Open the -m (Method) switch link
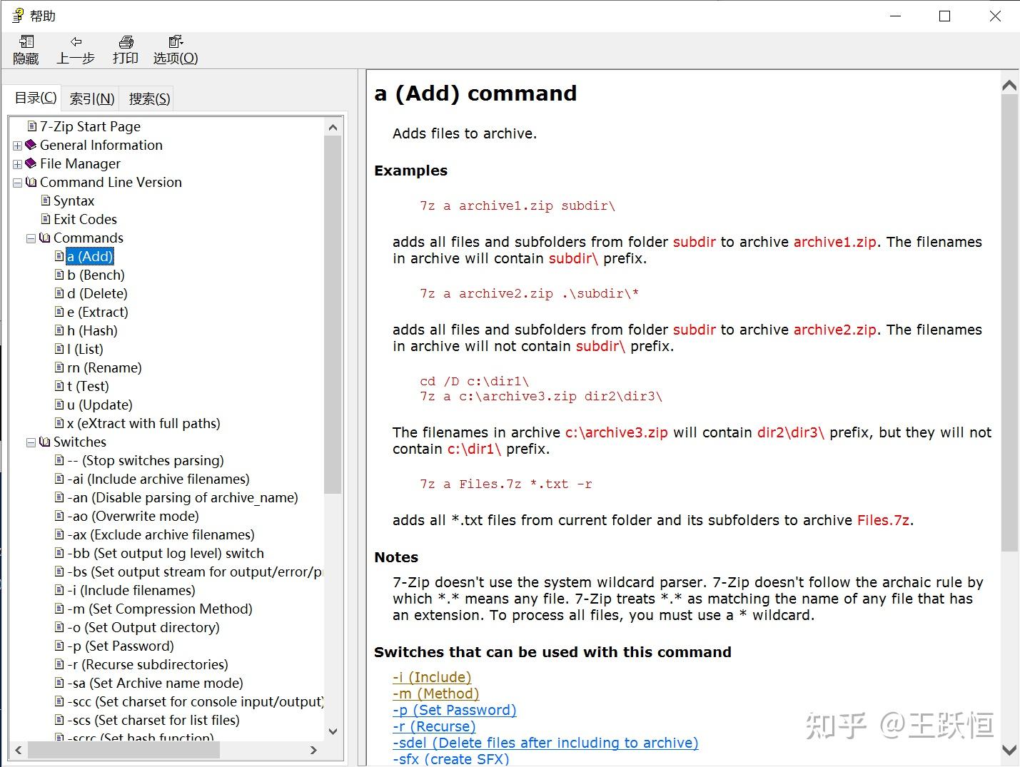Viewport: 1020px width, 767px height. [x=435, y=694]
